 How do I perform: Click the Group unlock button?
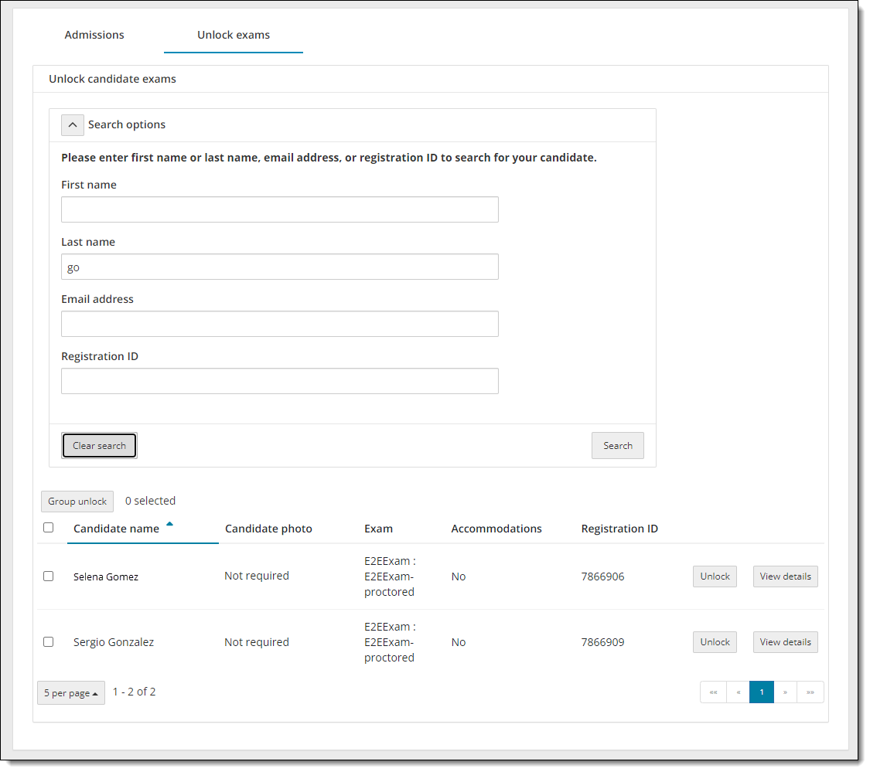77,502
